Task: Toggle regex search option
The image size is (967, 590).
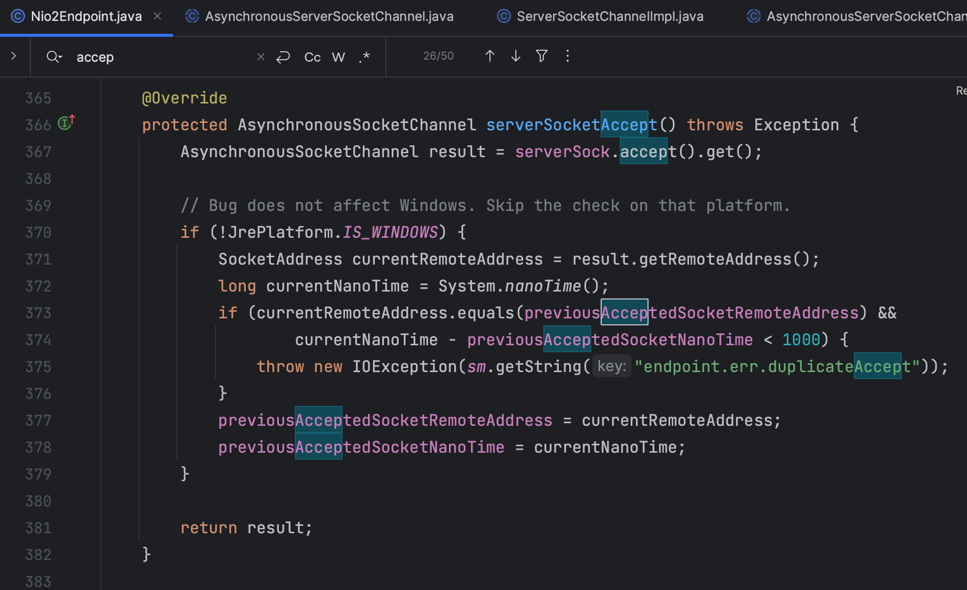Action: click(364, 57)
